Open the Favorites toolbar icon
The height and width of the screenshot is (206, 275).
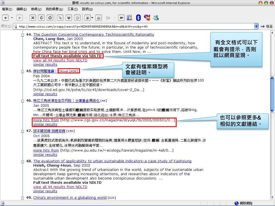coord(69,18)
